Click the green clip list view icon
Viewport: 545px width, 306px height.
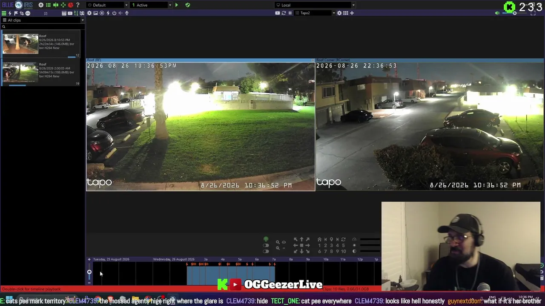(x=4, y=13)
